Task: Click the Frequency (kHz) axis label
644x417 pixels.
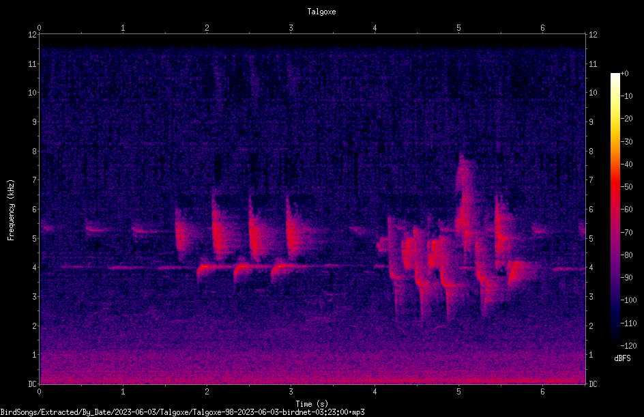Action: [11, 210]
